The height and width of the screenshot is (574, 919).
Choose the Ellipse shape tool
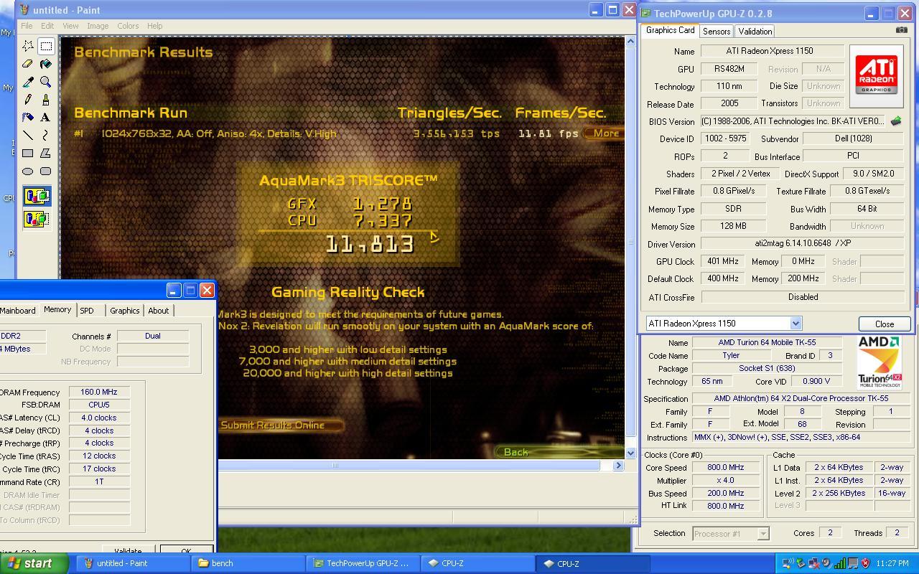(x=27, y=171)
